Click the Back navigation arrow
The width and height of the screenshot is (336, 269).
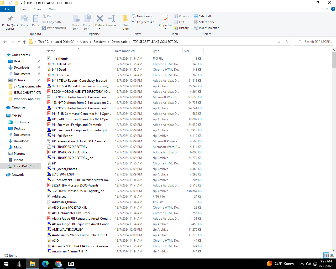click(5, 42)
